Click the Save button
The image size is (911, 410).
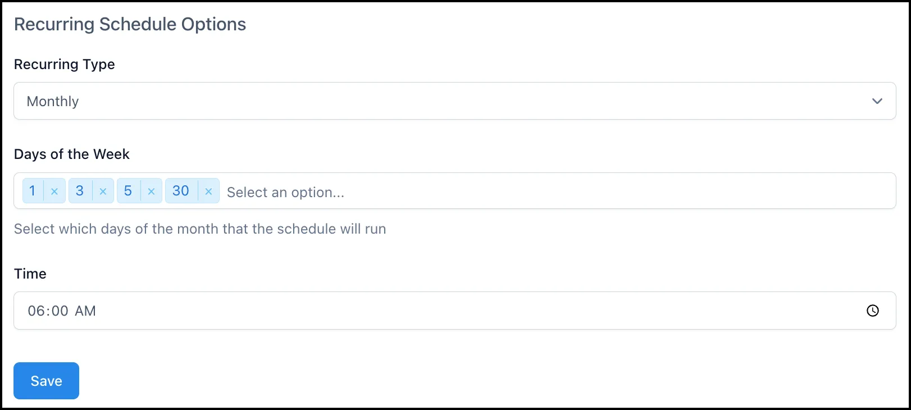46,381
